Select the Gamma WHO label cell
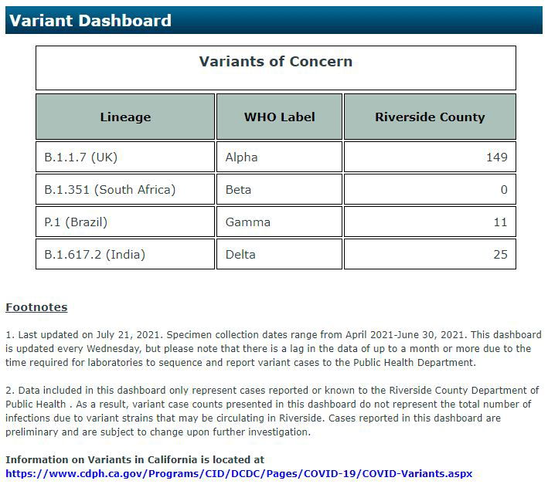 click(247, 222)
